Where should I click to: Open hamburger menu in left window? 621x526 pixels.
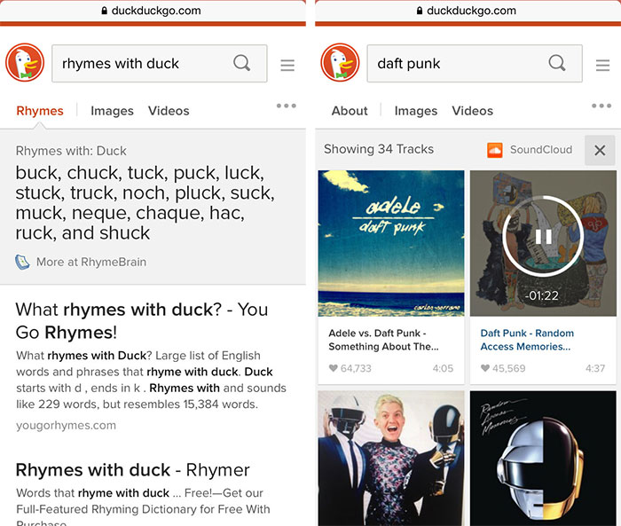[x=287, y=65]
